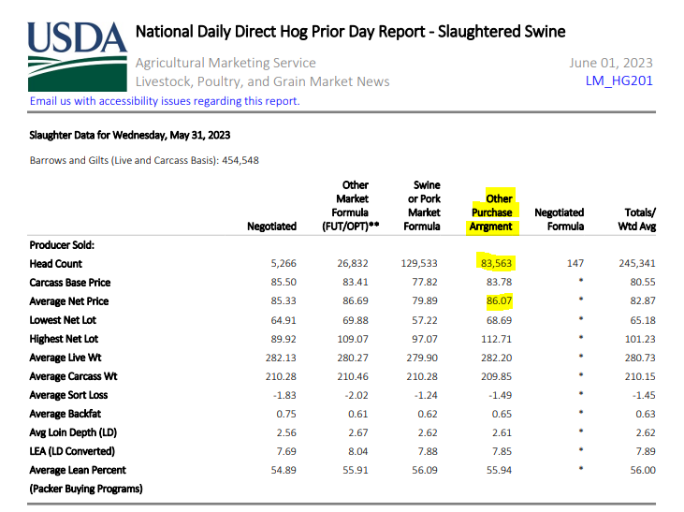
Task: Click the Head Count row label
Action: pyautogui.click(x=55, y=264)
